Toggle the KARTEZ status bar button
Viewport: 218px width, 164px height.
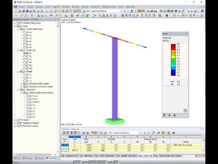pos(93,162)
